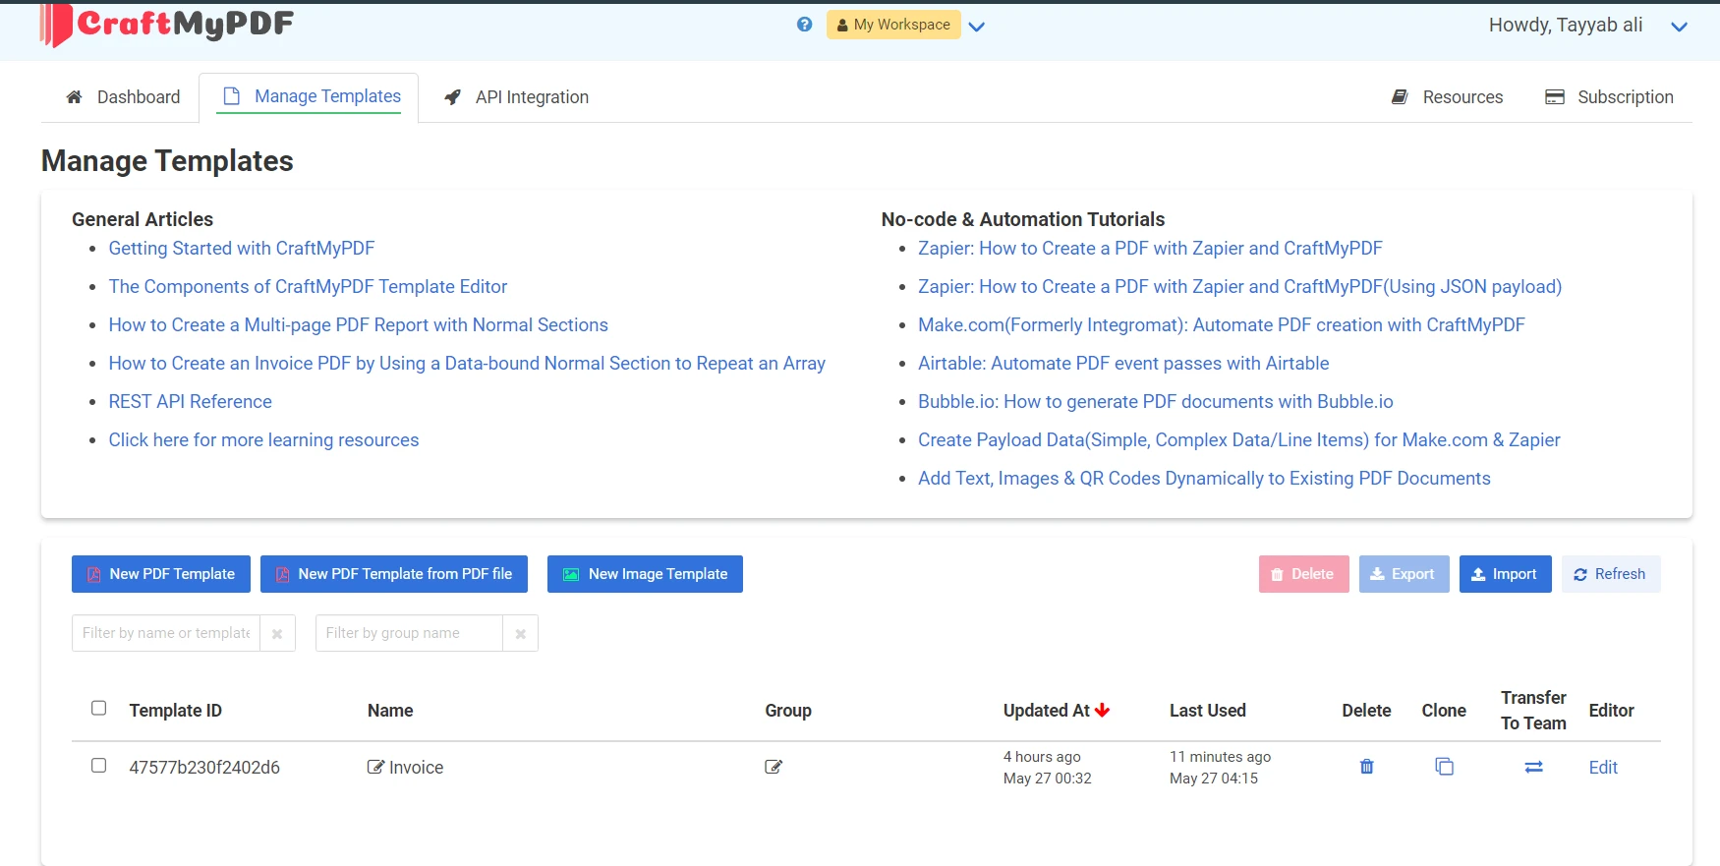Edit the group of Invoice template
The image size is (1720, 866).
(x=774, y=767)
